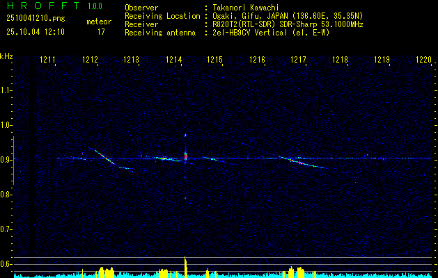The width and height of the screenshot is (438, 278).
Task: Click the observer name Takanori Kawachi
Action: coord(246,8)
